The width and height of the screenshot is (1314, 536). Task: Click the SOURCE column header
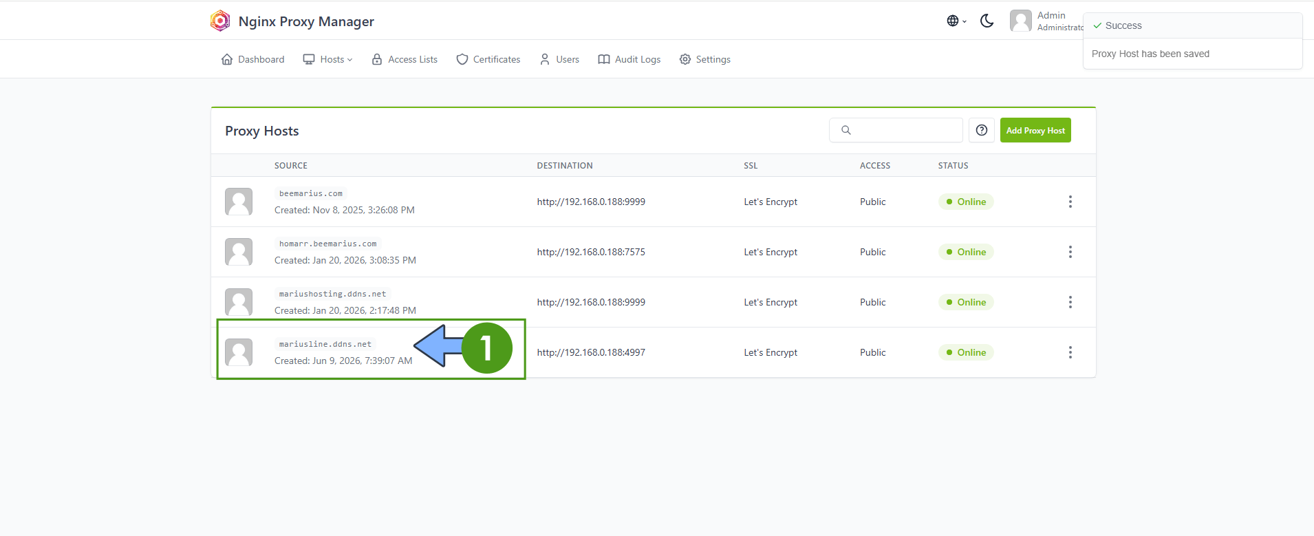tap(291, 166)
